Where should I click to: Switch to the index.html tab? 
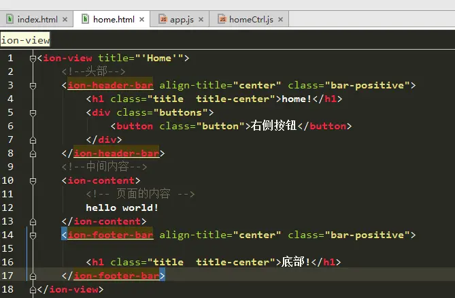(37, 20)
